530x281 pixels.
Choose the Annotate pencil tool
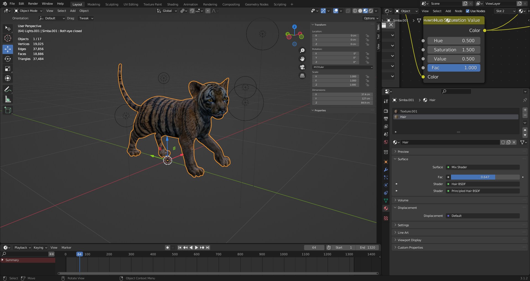coord(8,89)
